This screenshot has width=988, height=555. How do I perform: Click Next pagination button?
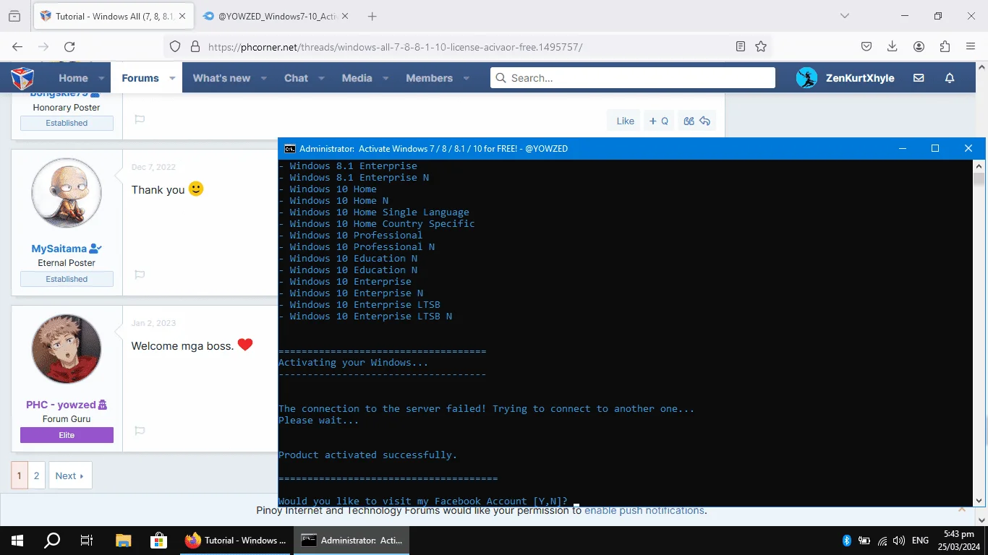tap(70, 476)
